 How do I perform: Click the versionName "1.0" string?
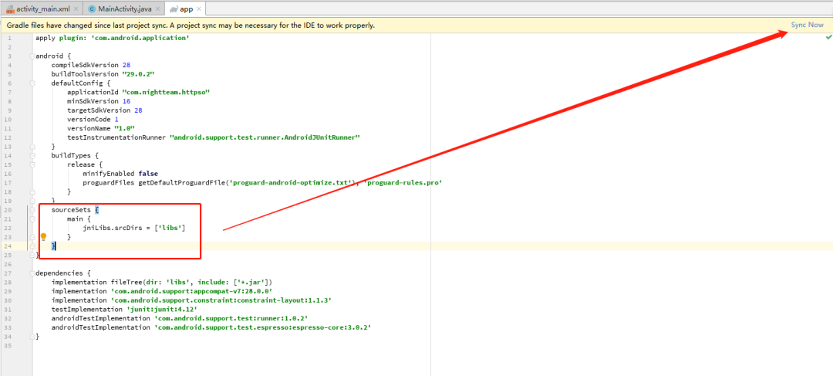pyautogui.click(x=124, y=128)
